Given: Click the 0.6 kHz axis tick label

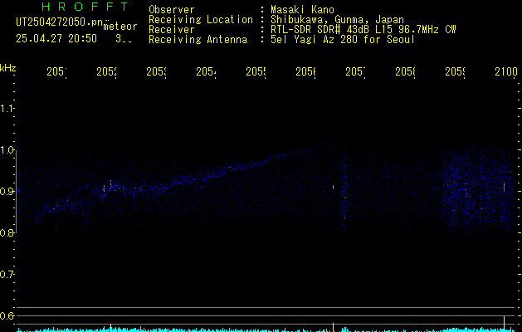Looking at the screenshot, I should tap(7, 315).
